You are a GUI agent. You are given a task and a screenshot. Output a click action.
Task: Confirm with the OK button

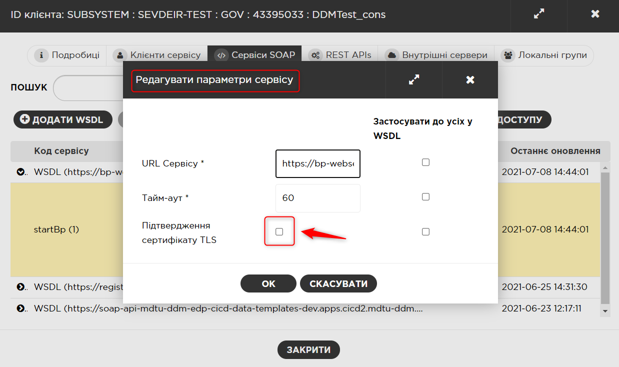pos(268,283)
